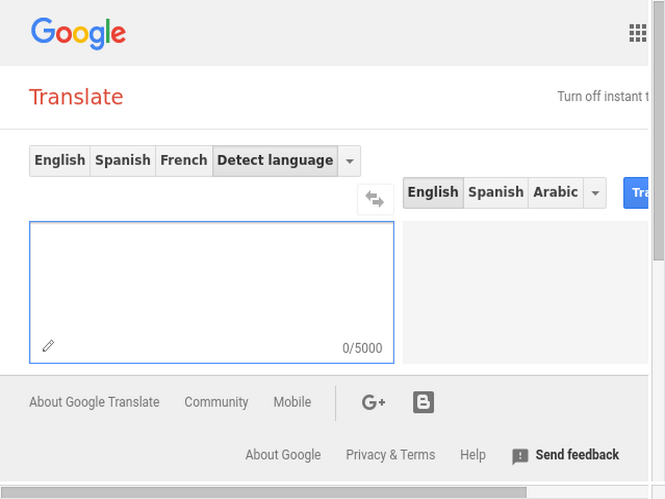The width and height of the screenshot is (665, 499).
Task: Select Arabic as target language
Action: click(x=556, y=192)
